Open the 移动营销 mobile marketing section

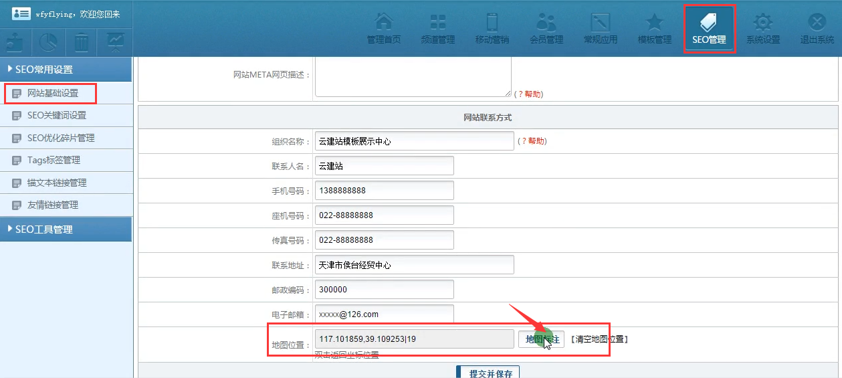pos(492,29)
